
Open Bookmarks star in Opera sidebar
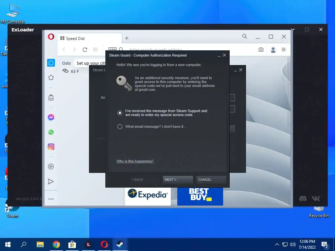click(x=51, y=77)
